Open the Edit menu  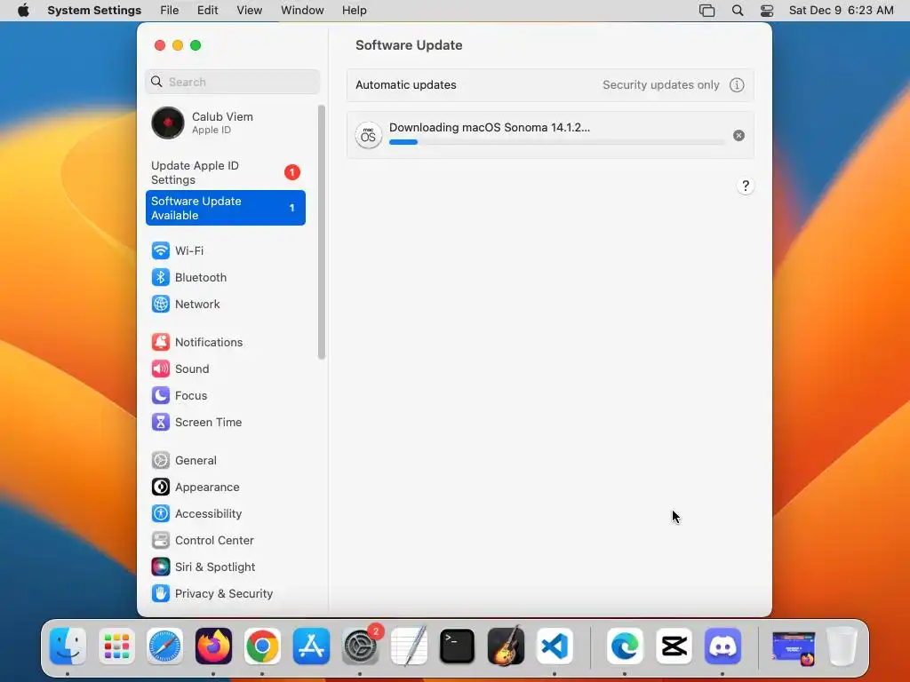tap(207, 11)
